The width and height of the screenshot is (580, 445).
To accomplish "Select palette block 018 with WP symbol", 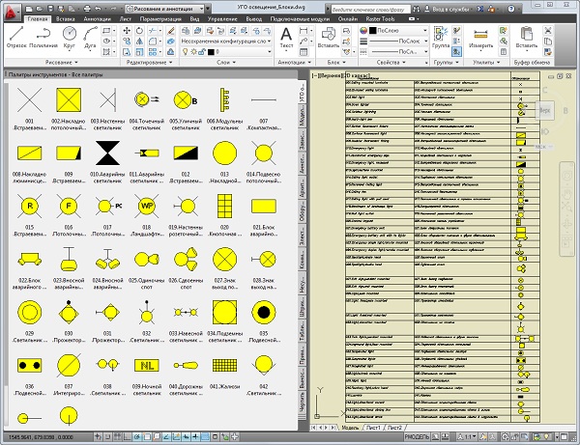I will click(x=147, y=206).
